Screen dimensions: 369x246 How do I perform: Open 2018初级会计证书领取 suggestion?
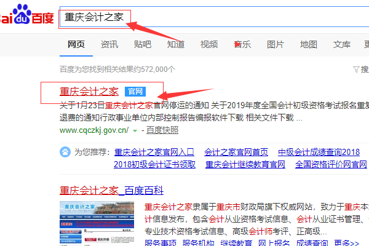tap(154, 165)
